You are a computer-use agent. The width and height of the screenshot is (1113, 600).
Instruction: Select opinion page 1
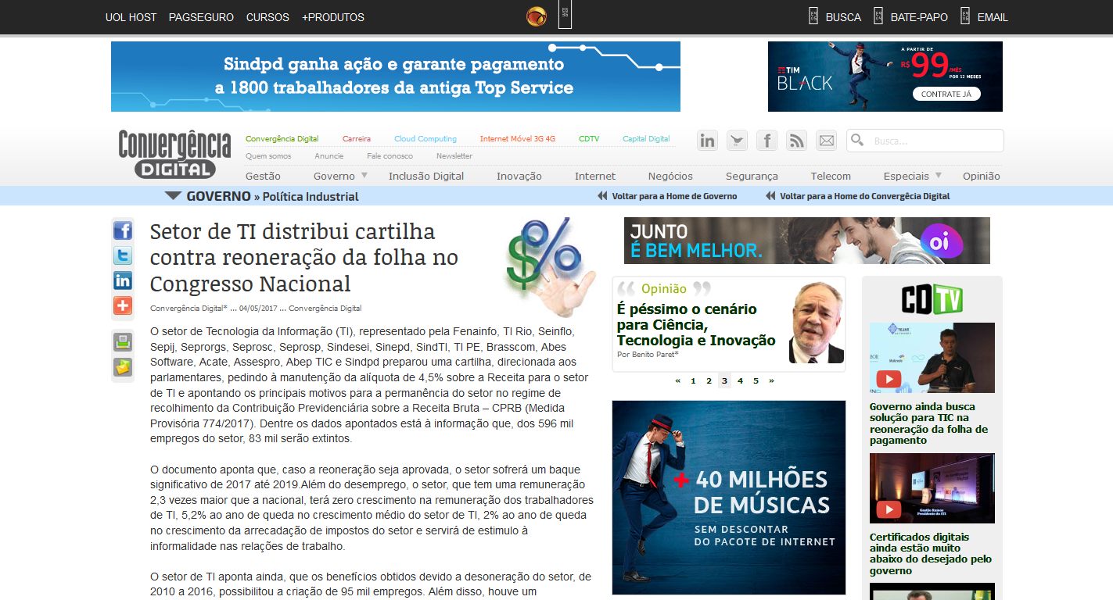693,381
